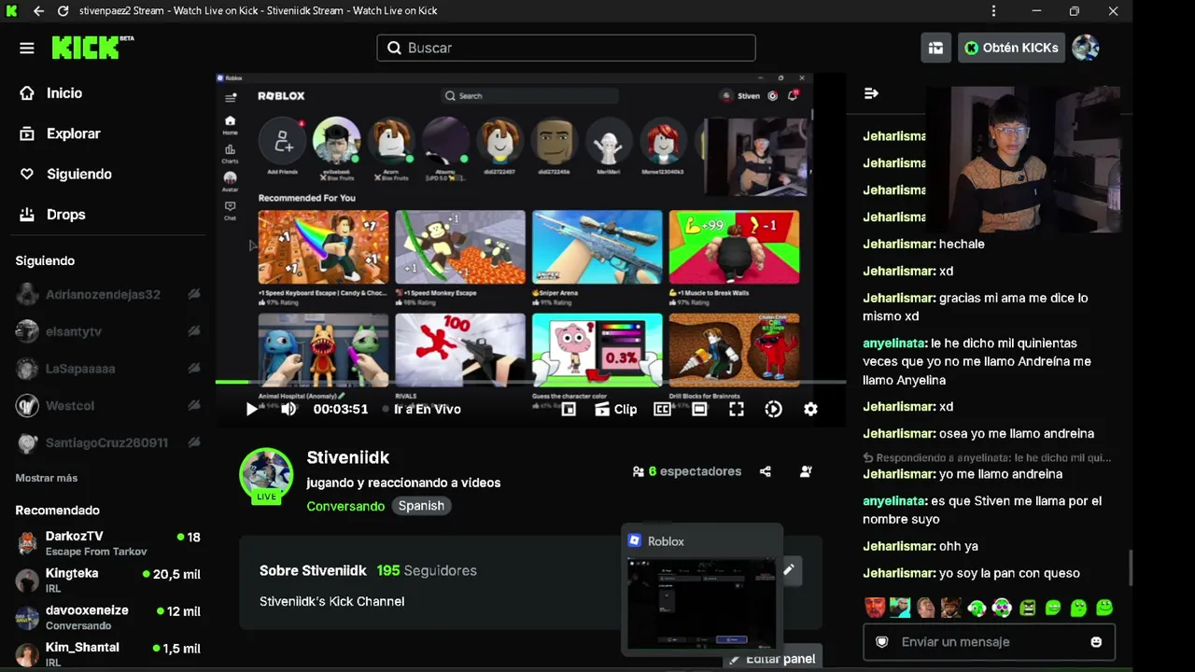1195x672 pixels.
Task: Open Adrianozendejas32 channel from Siguiendo list
Action: (x=108, y=294)
